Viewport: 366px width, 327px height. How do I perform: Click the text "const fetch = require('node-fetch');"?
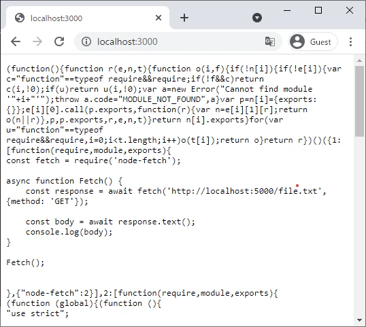point(94,160)
